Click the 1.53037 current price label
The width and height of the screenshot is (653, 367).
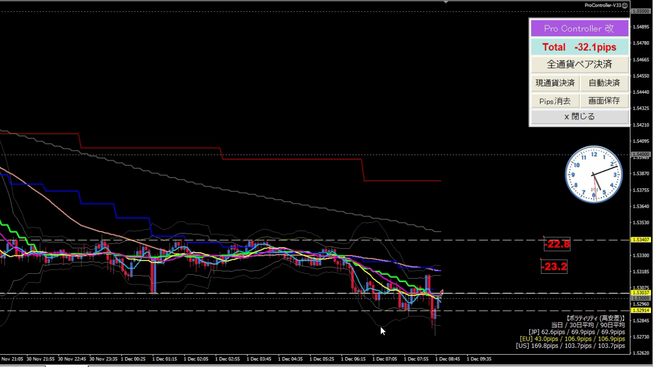coord(641,292)
